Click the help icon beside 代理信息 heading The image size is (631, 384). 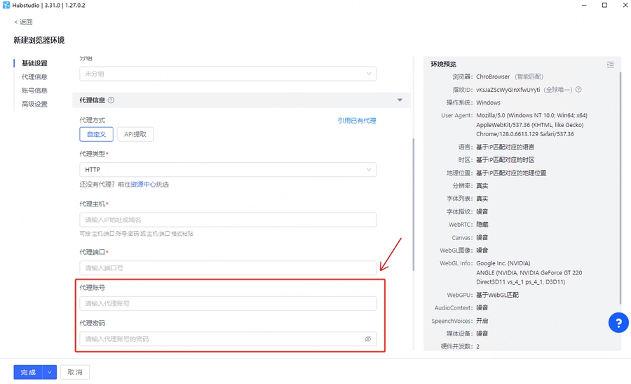[111, 100]
